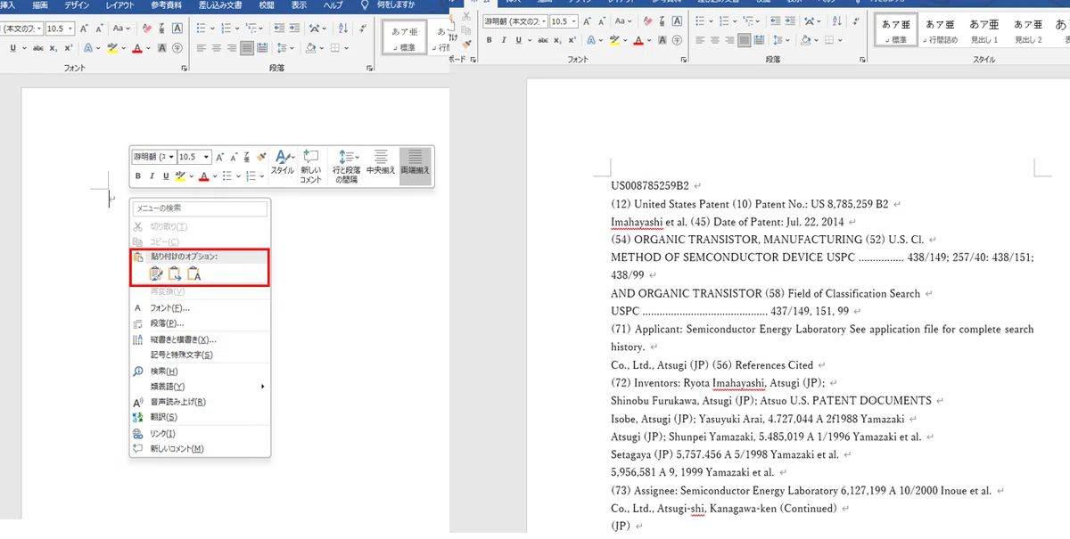Select 段落(P)... in context menu
1070x539 pixels.
[x=200, y=323]
